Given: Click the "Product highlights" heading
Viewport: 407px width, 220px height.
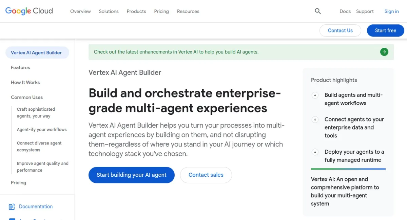Looking at the screenshot, I should coord(334,80).
